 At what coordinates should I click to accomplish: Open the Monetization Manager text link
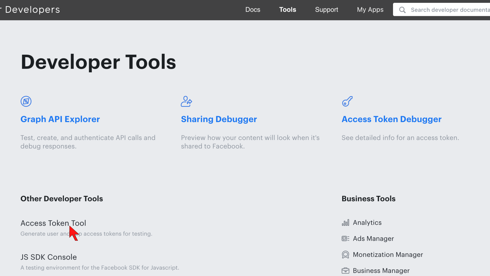(x=388, y=255)
